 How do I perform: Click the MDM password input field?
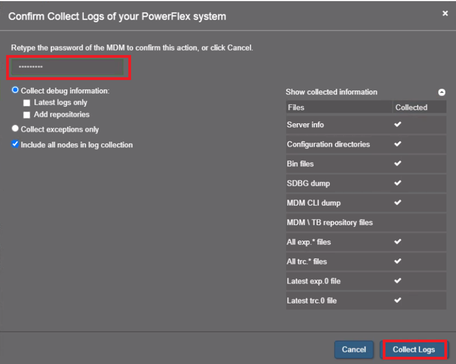(x=68, y=67)
